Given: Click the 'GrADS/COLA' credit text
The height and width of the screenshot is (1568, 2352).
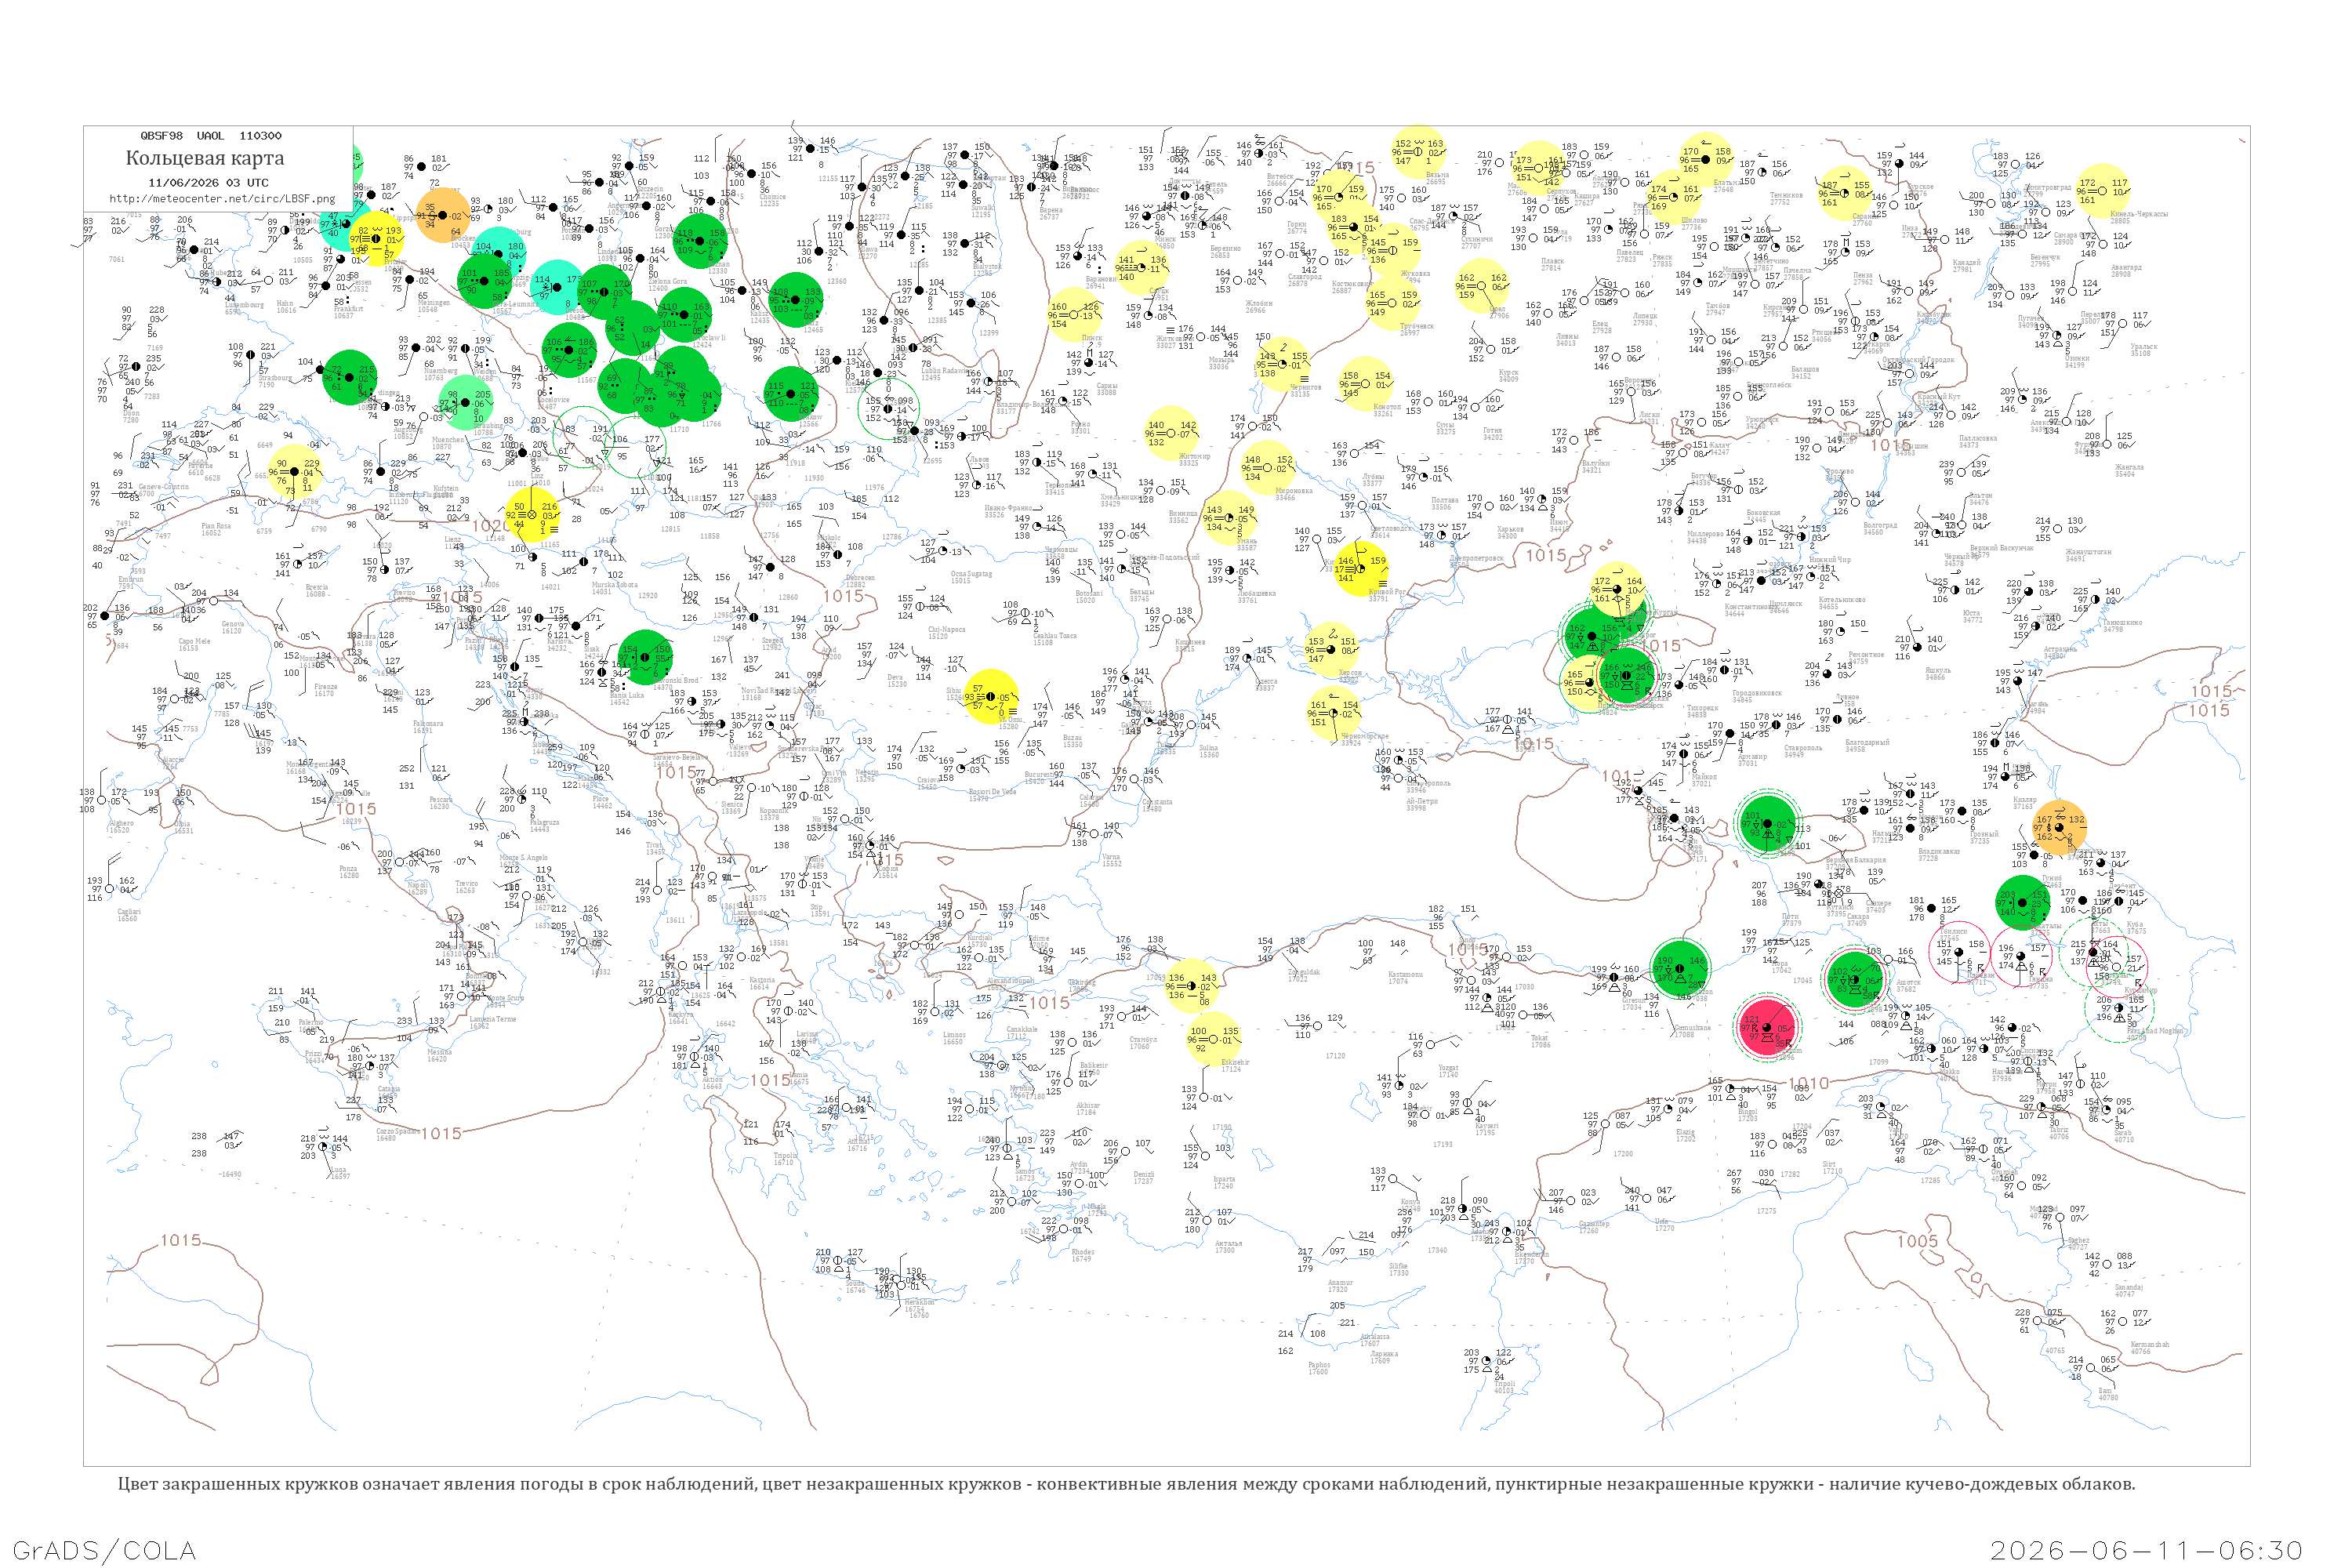Looking at the screenshot, I should tap(104, 1551).
